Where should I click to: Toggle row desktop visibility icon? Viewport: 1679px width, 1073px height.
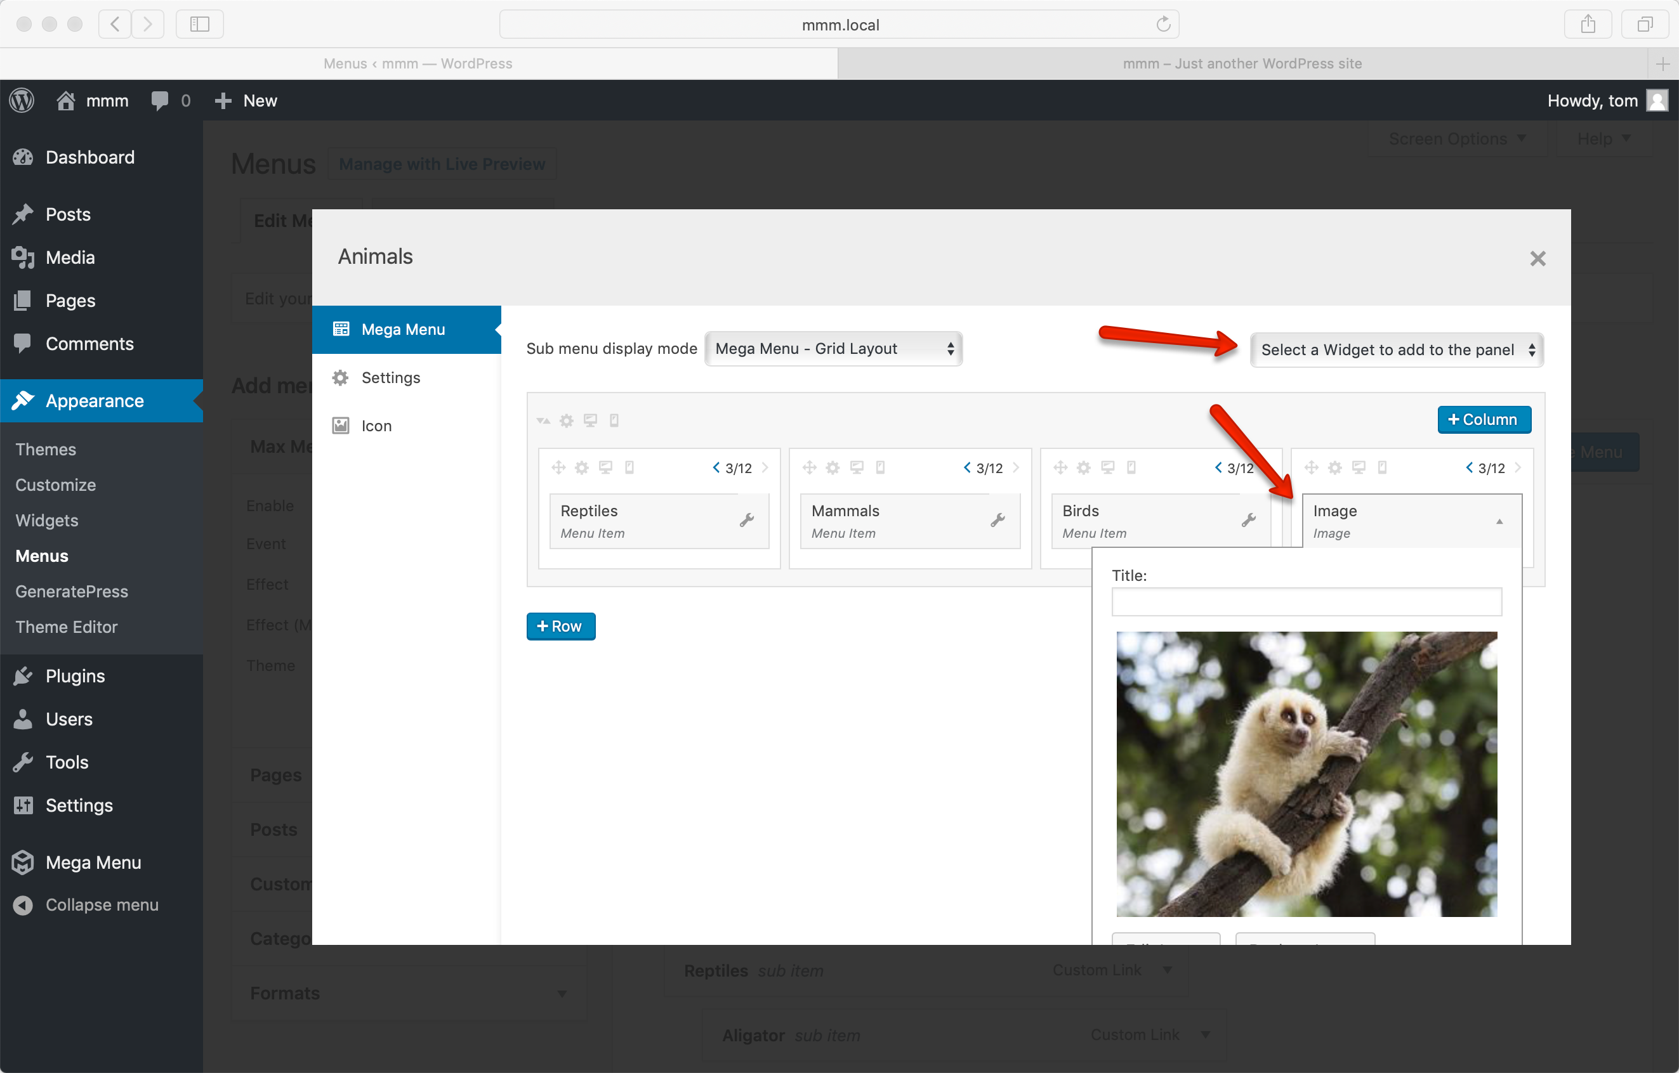590,420
